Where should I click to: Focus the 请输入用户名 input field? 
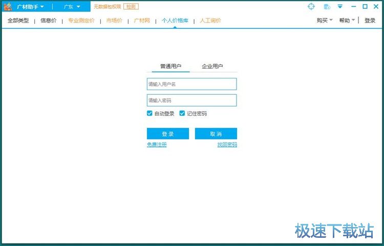click(x=191, y=84)
